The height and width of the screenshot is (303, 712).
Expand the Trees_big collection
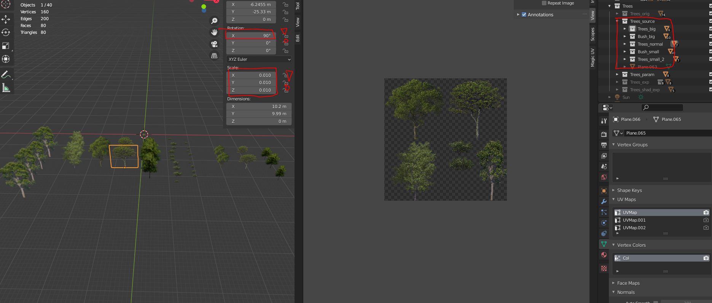point(625,29)
